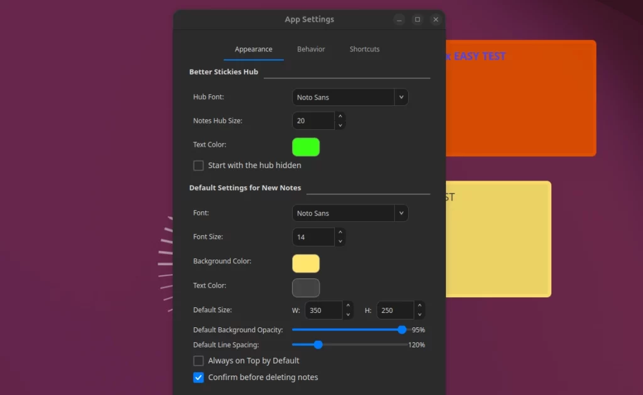The image size is (643, 395).
Task: Open the yellow Background Color swatch
Action: point(306,263)
